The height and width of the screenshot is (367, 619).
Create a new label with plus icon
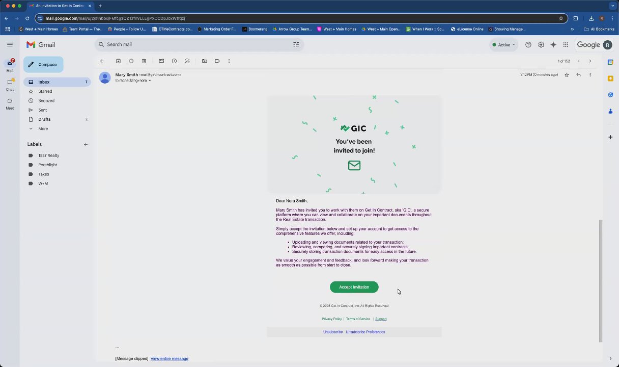point(86,144)
